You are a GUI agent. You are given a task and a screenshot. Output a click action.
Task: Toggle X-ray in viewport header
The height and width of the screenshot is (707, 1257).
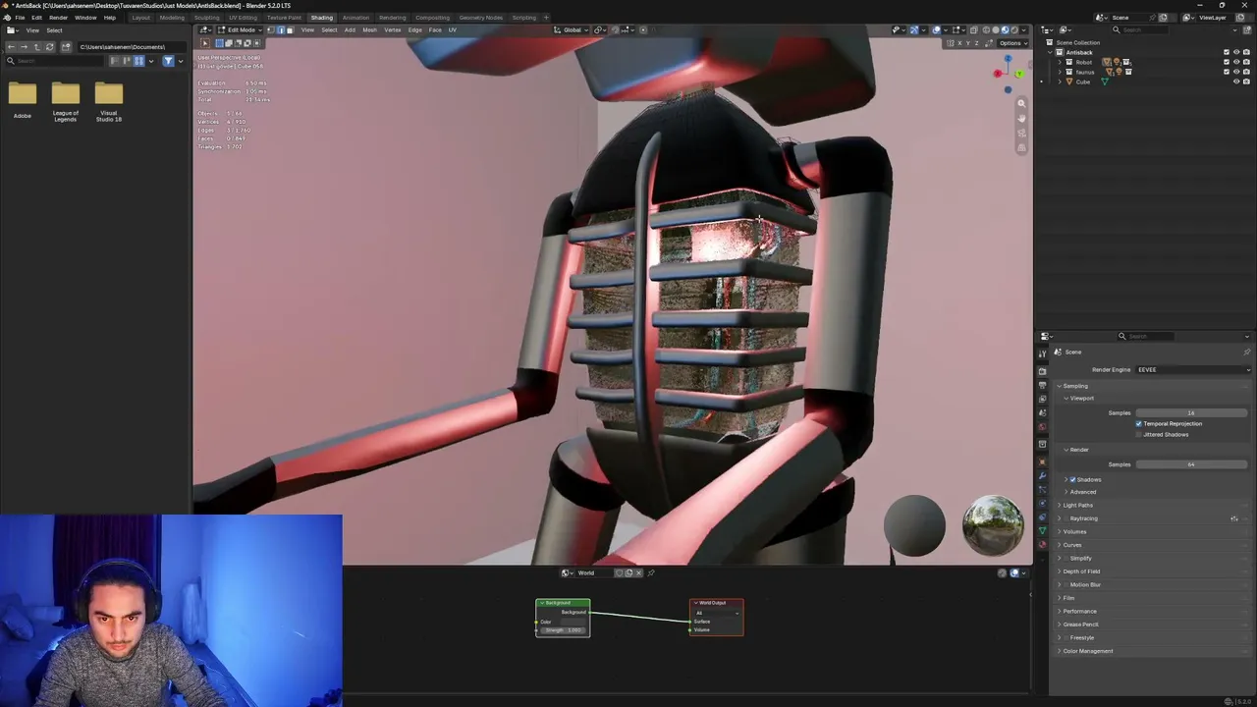(974, 29)
